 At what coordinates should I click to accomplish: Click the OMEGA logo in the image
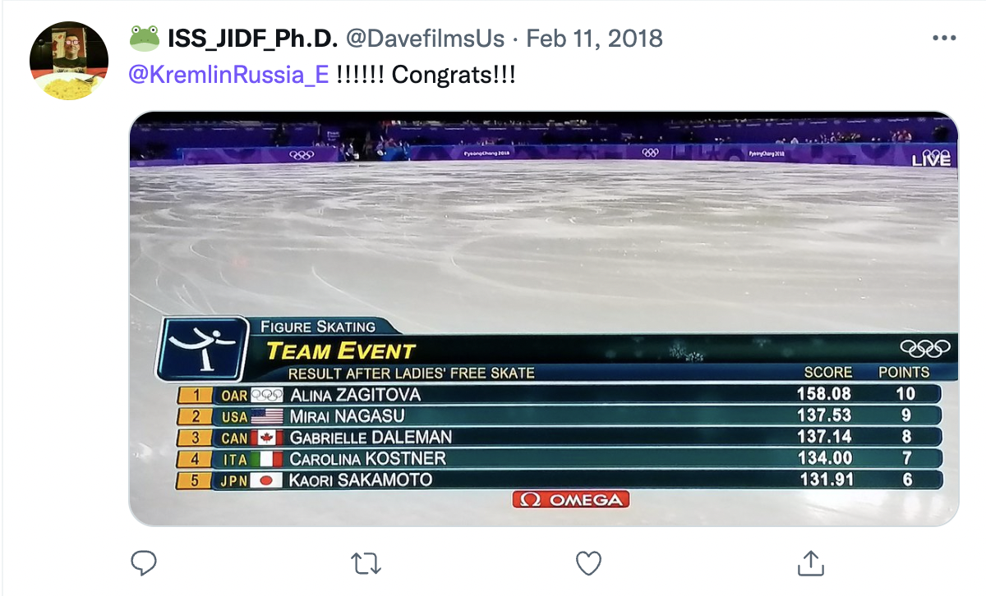(570, 499)
